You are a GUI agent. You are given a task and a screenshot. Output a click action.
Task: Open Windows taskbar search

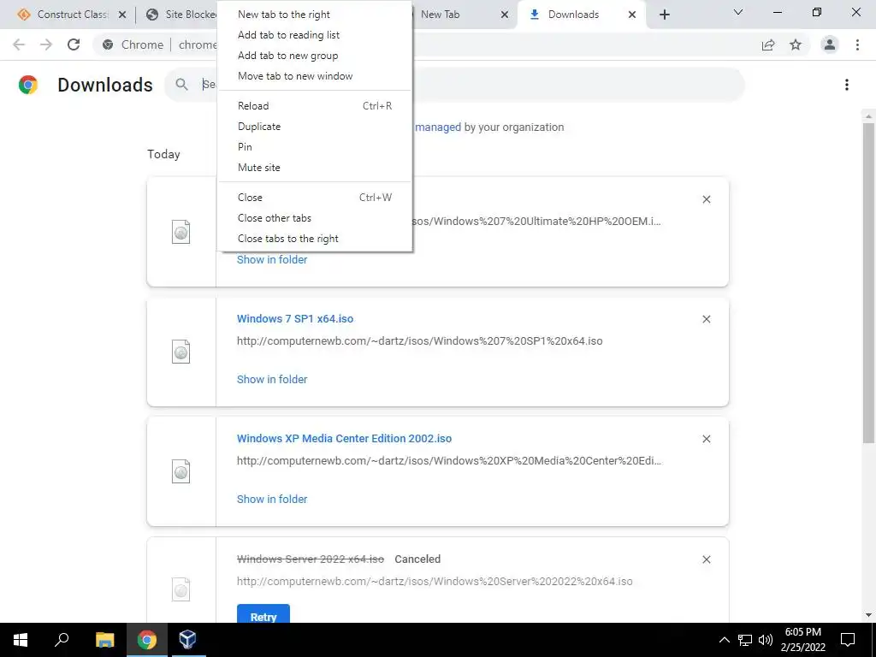(x=62, y=640)
